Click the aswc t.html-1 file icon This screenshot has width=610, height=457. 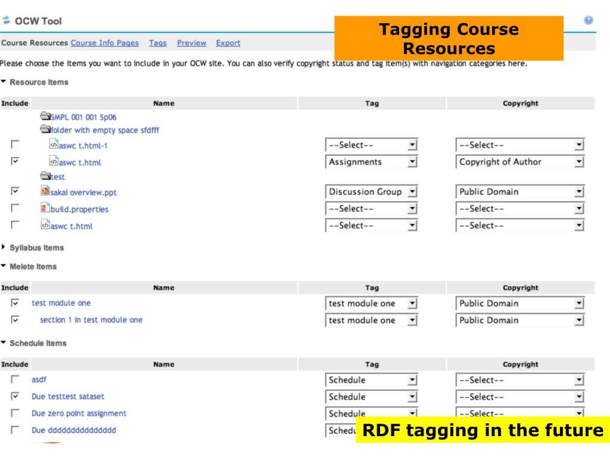click(x=54, y=144)
